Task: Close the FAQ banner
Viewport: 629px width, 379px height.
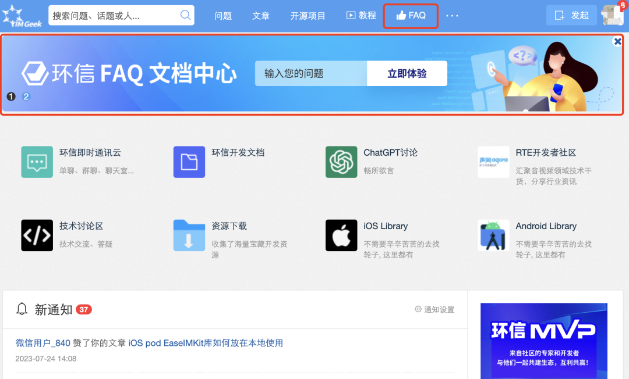Action: click(x=618, y=41)
